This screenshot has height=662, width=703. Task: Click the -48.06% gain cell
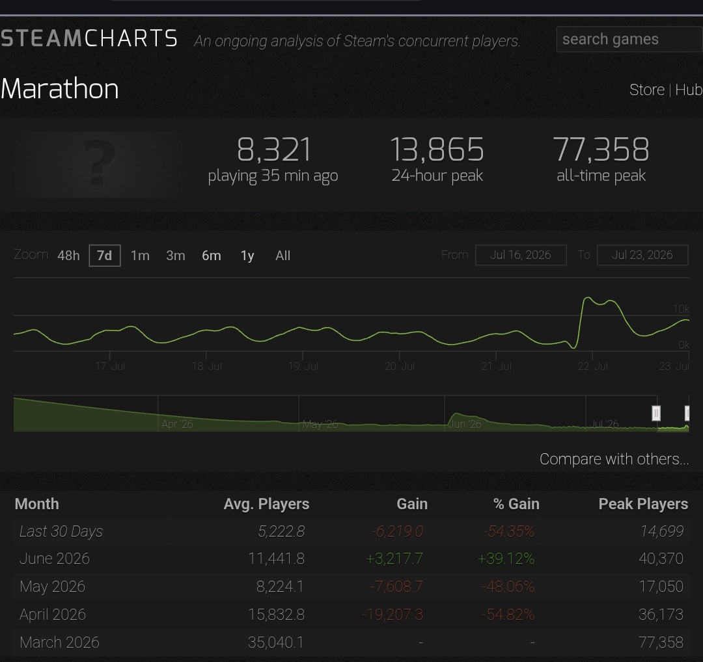tap(508, 587)
